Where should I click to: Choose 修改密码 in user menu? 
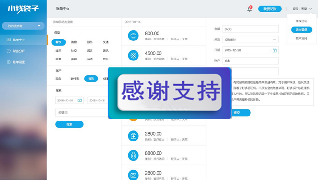point(301,21)
